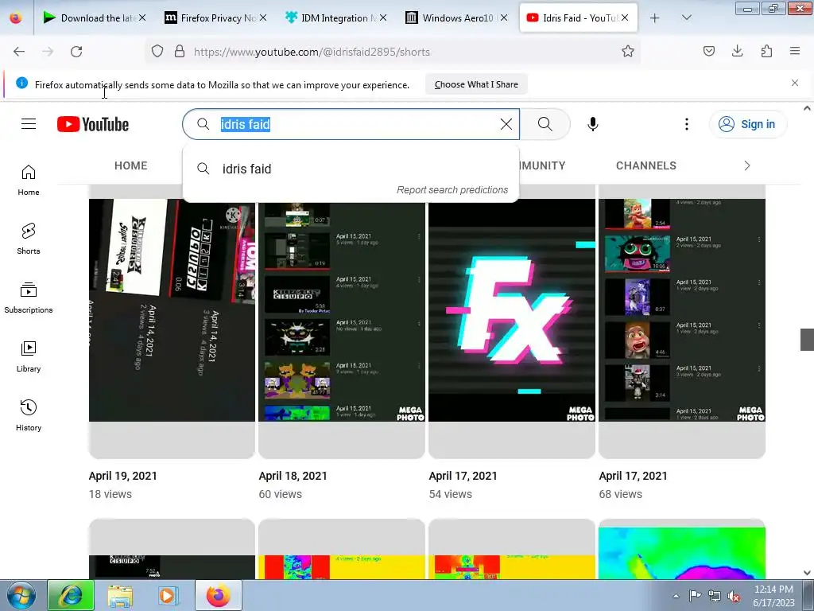The height and width of the screenshot is (611, 814).
Task: Open History in the left sidebar
Action: (x=29, y=415)
